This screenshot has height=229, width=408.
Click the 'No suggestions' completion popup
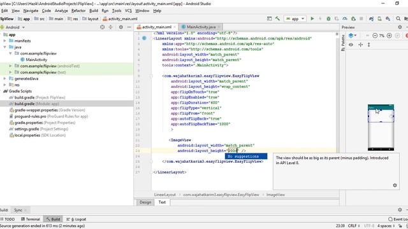coord(246,156)
